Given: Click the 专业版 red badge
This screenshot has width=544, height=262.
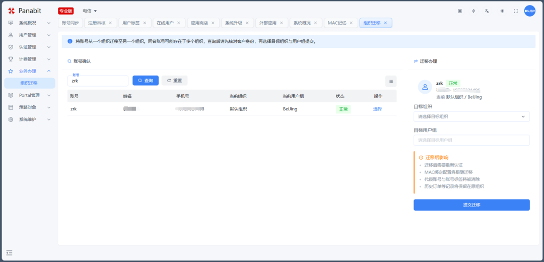Looking at the screenshot, I should (x=66, y=11).
